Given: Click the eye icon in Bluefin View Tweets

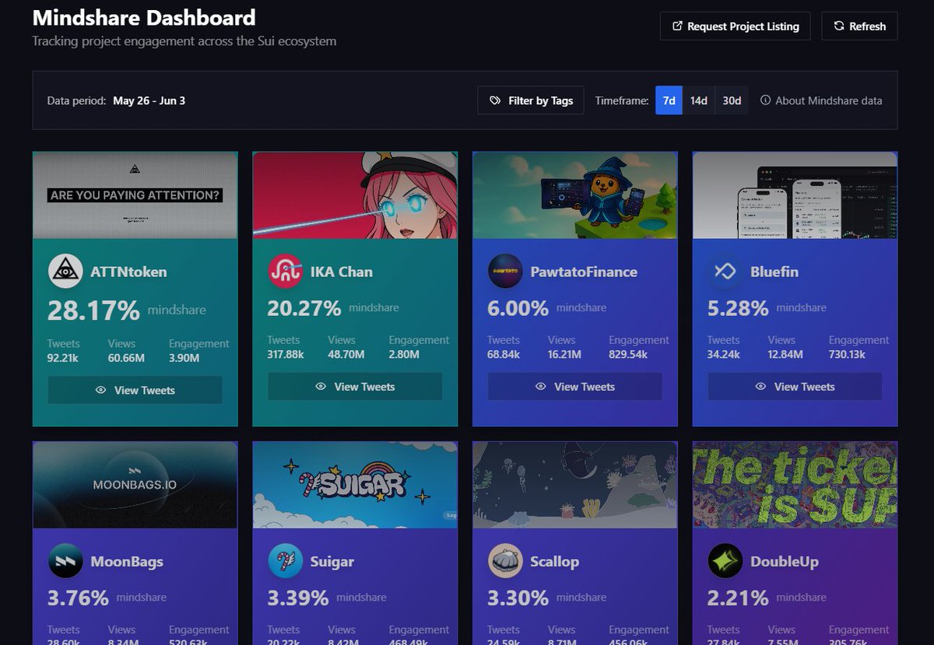Looking at the screenshot, I should click(760, 386).
